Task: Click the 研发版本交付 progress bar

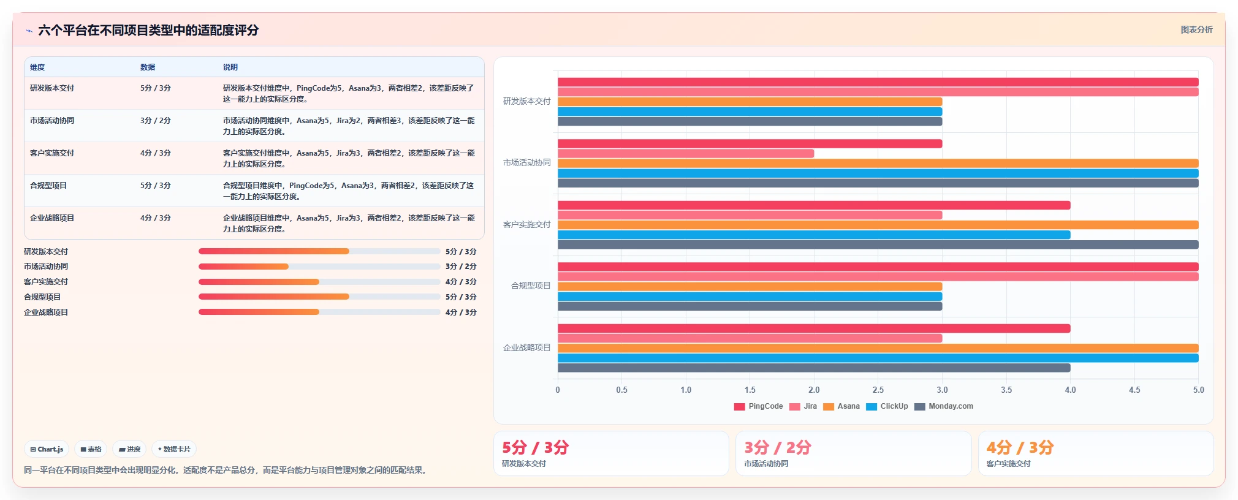Action: [x=319, y=251]
